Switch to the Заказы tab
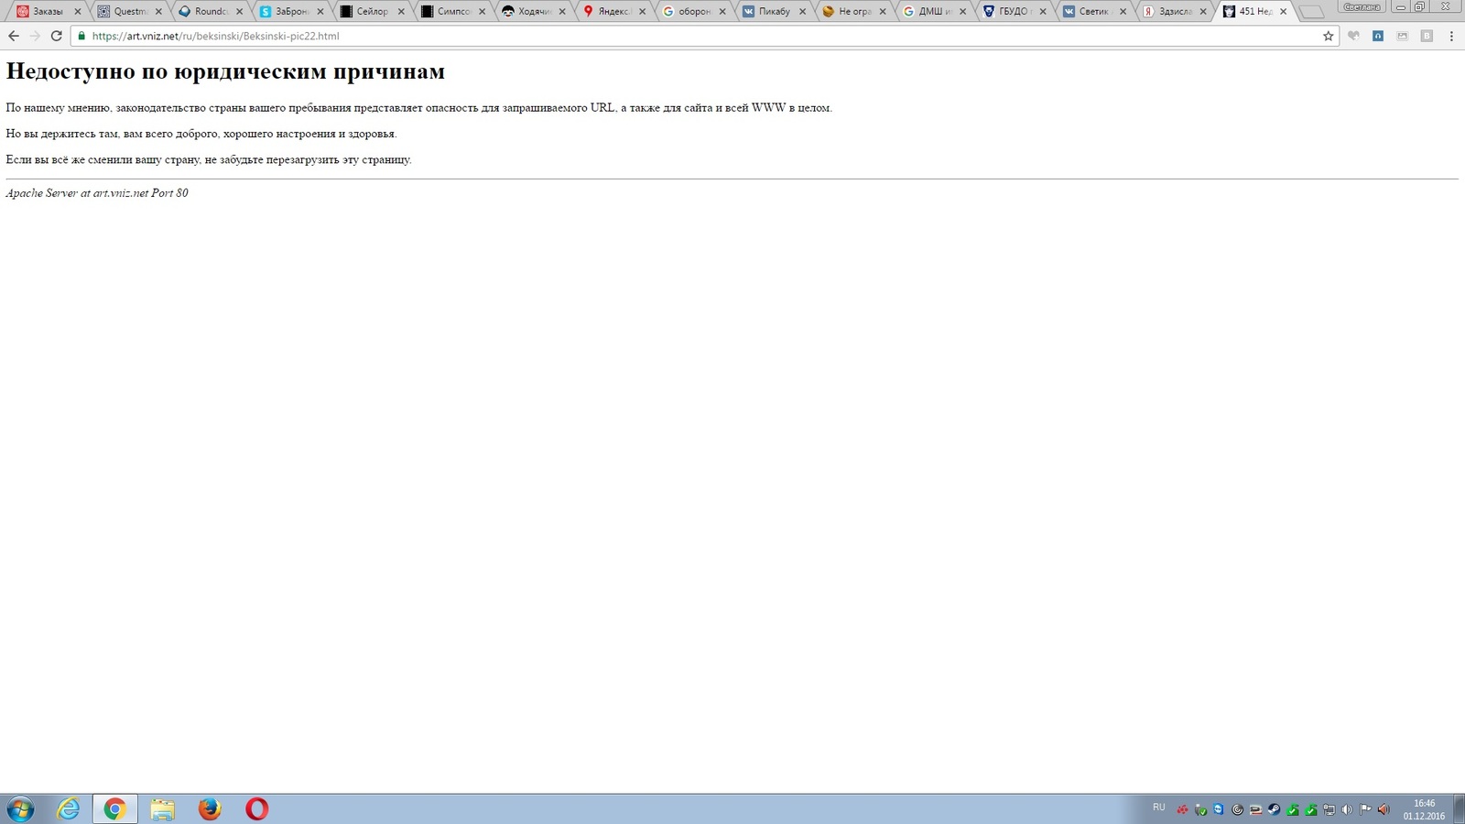 (48, 11)
